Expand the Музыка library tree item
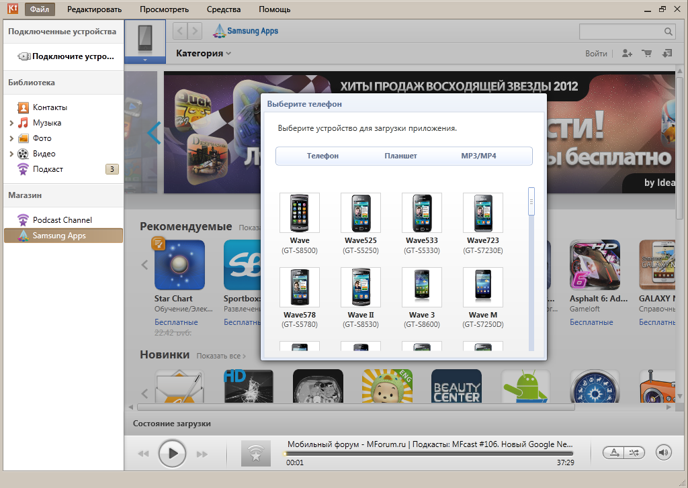The image size is (688, 488). (11, 124)
